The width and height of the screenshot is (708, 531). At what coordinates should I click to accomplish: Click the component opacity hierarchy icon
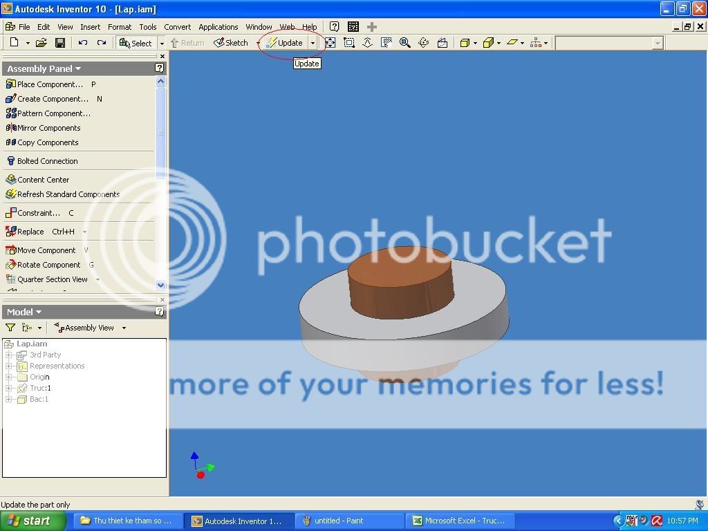click(x=536, y=43)
